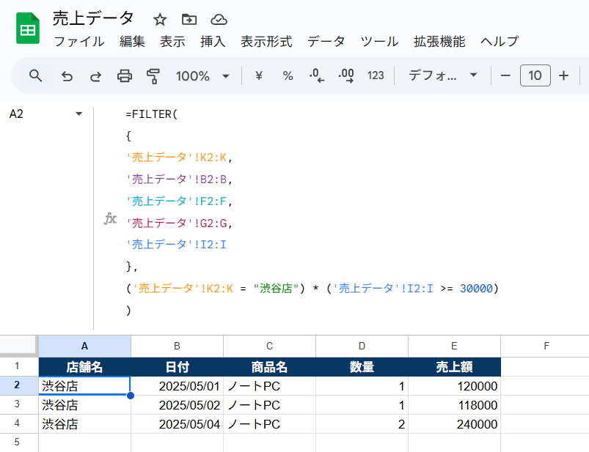Select column F header
The height and width of the screenshot is (452, 589).
tap(546, 346)
